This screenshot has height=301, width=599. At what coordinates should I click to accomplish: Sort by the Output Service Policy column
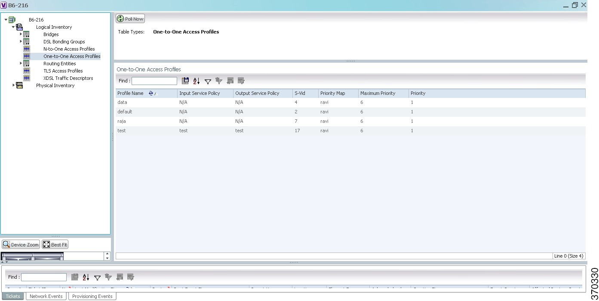263,93
